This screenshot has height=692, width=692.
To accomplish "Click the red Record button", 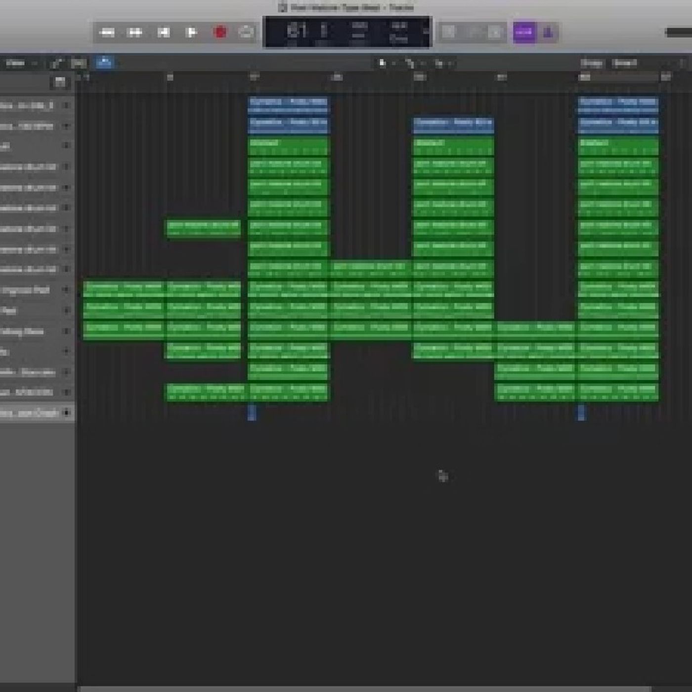I will pyautogui.click(x=220, y=33).
